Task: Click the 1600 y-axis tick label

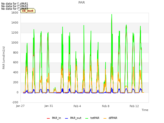Action: [x=15, y=13]
